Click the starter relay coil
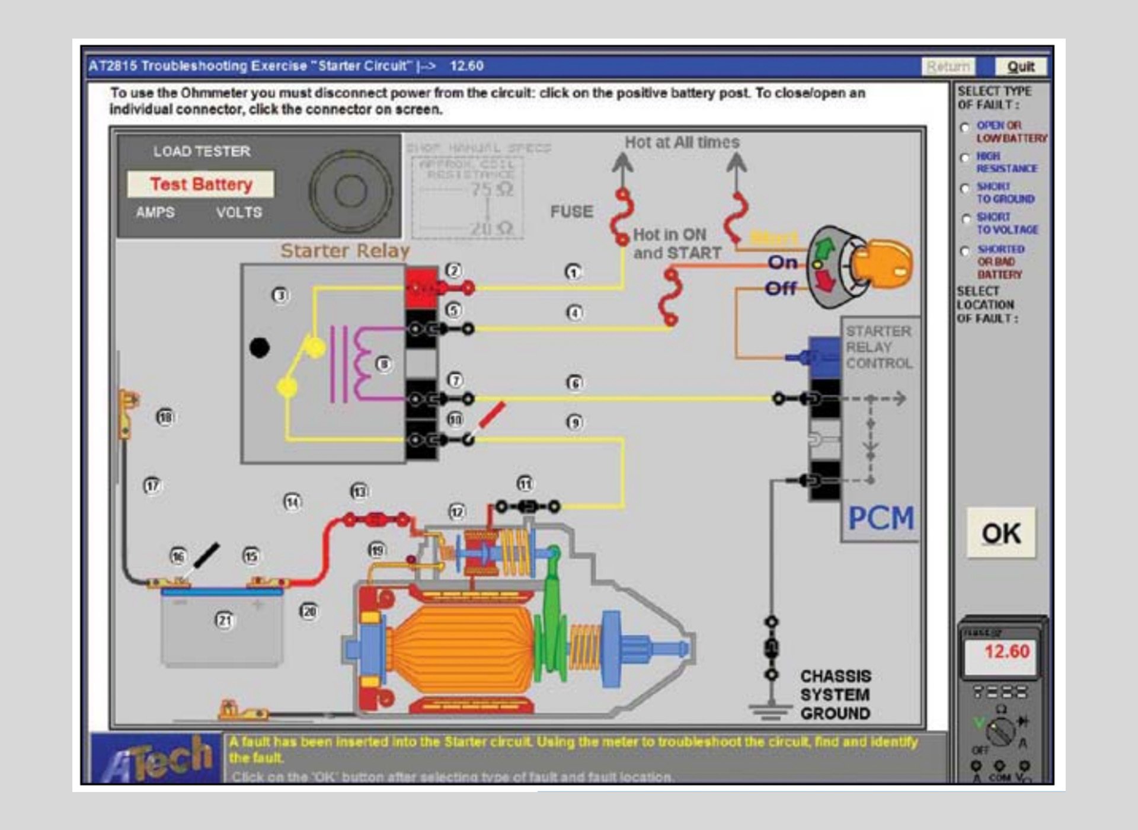This screenshot has height=830, width=1138. (x=356, y=362)
